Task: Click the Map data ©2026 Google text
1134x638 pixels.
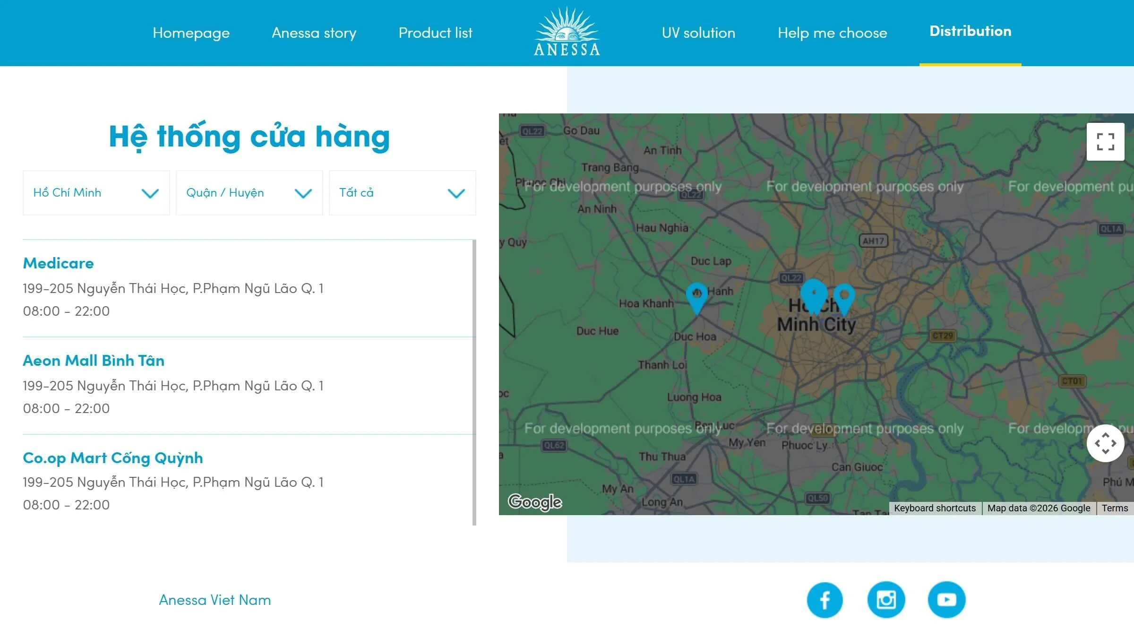Action: click(x=1039, y=508)
